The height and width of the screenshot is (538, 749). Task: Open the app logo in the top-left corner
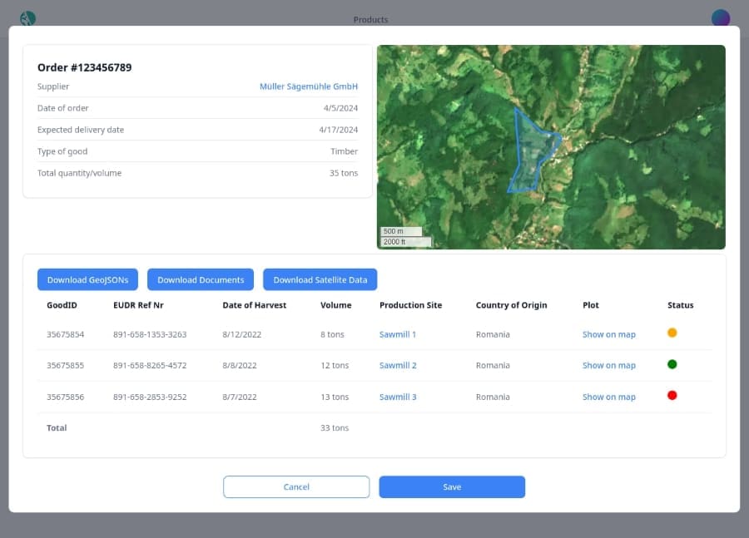pos(27,17)
